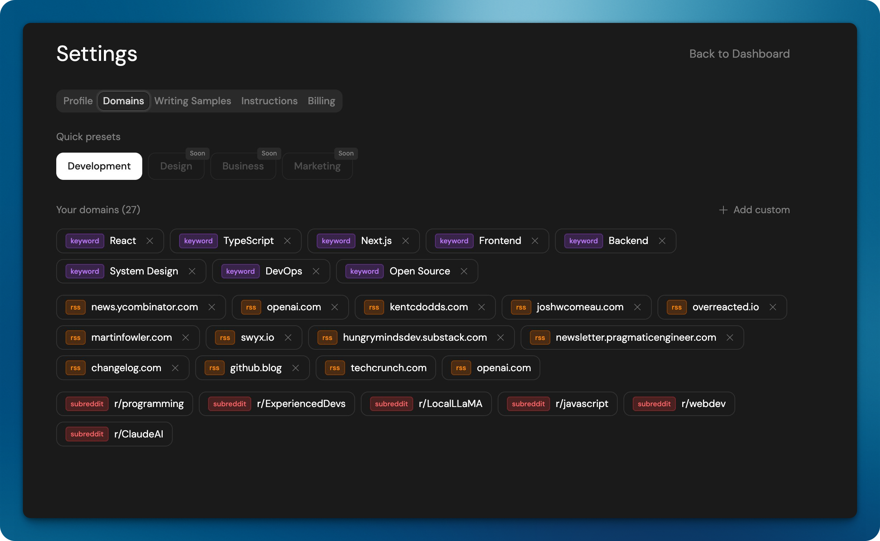Remove the React keyword chip
The width and height of the screenshot is (880, 541).
pyautogui.click(x=150, y=241)
